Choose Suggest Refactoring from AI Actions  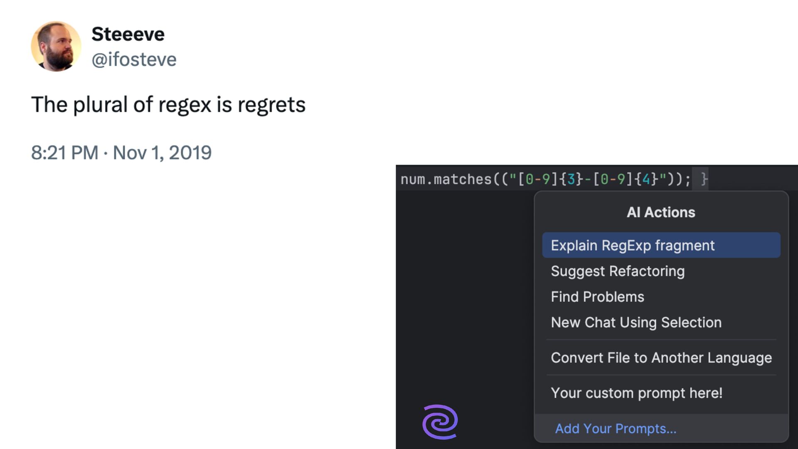[x=618, y=271]
